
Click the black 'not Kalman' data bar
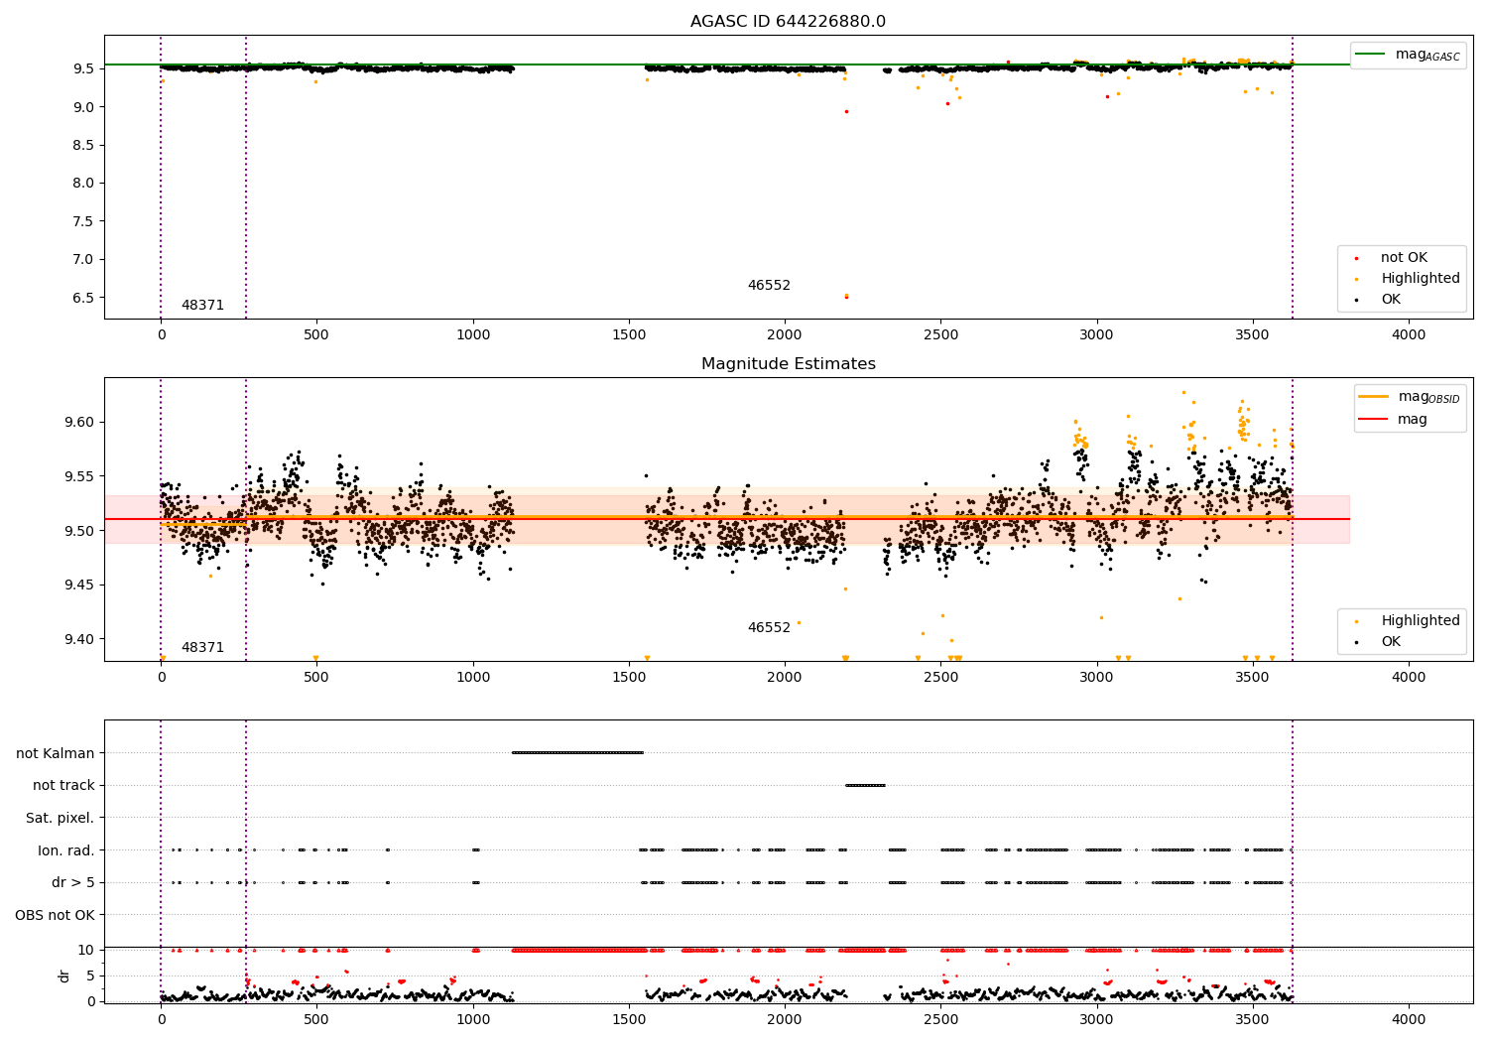coord(577,753)
